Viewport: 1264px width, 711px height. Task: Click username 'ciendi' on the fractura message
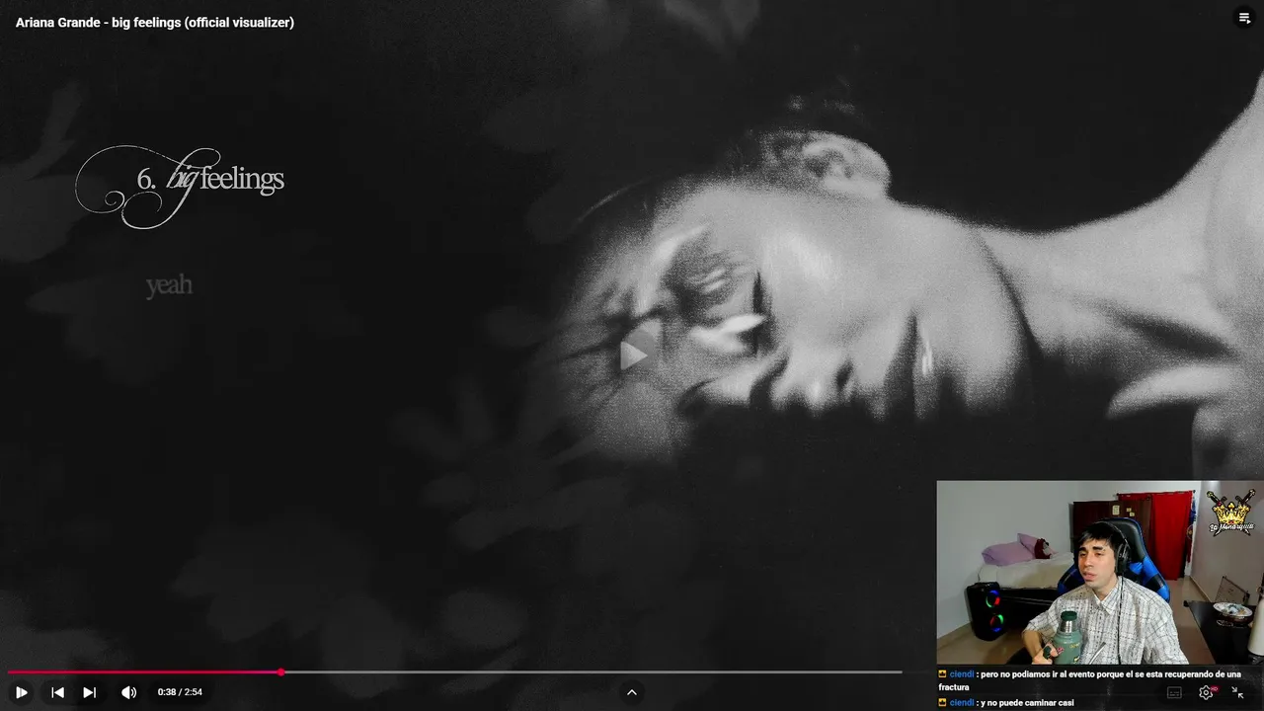tap(962, 674)
